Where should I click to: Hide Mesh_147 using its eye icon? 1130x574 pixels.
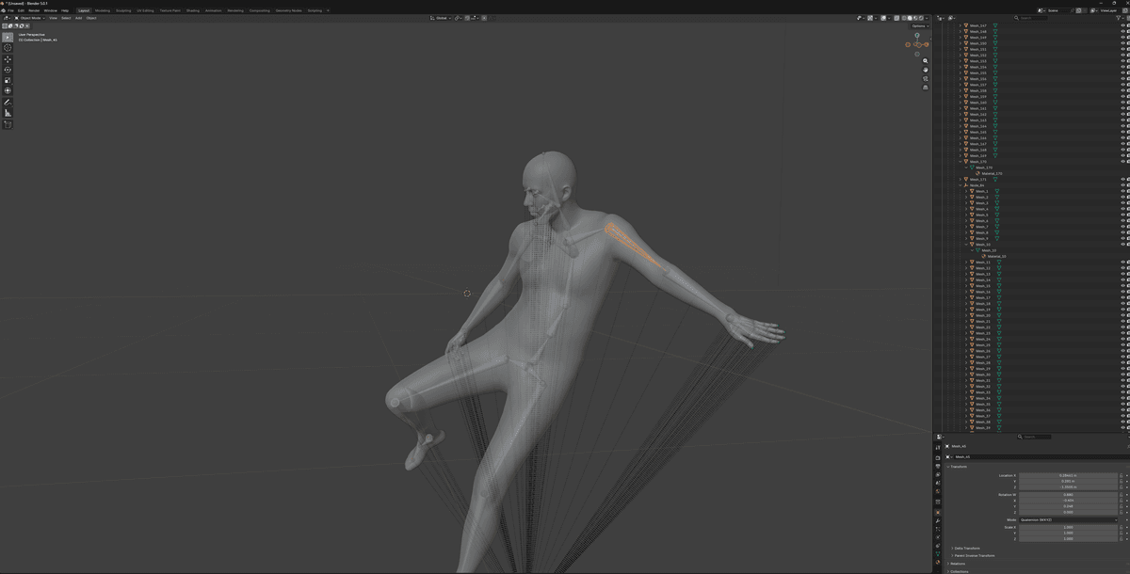(1122, 25)
